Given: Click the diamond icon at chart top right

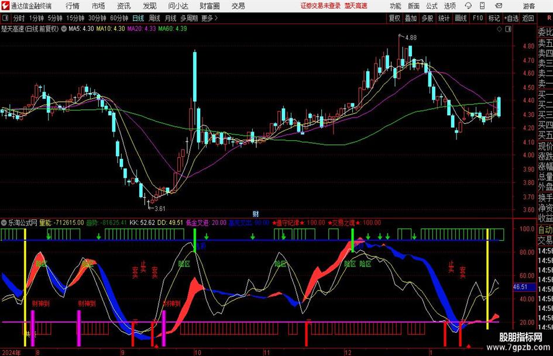Looking at the screenshot, I should 499,29.
